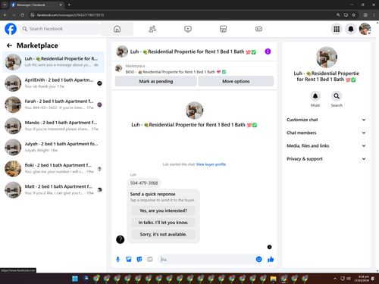
Task: Open a new browser tab
Action: click(x=69, y=5)
